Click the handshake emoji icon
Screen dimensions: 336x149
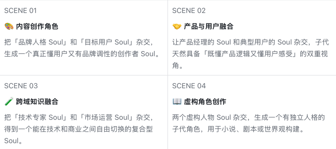tap(177, 26)
